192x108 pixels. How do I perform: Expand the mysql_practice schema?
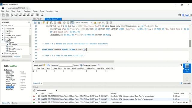coord(2,53)
